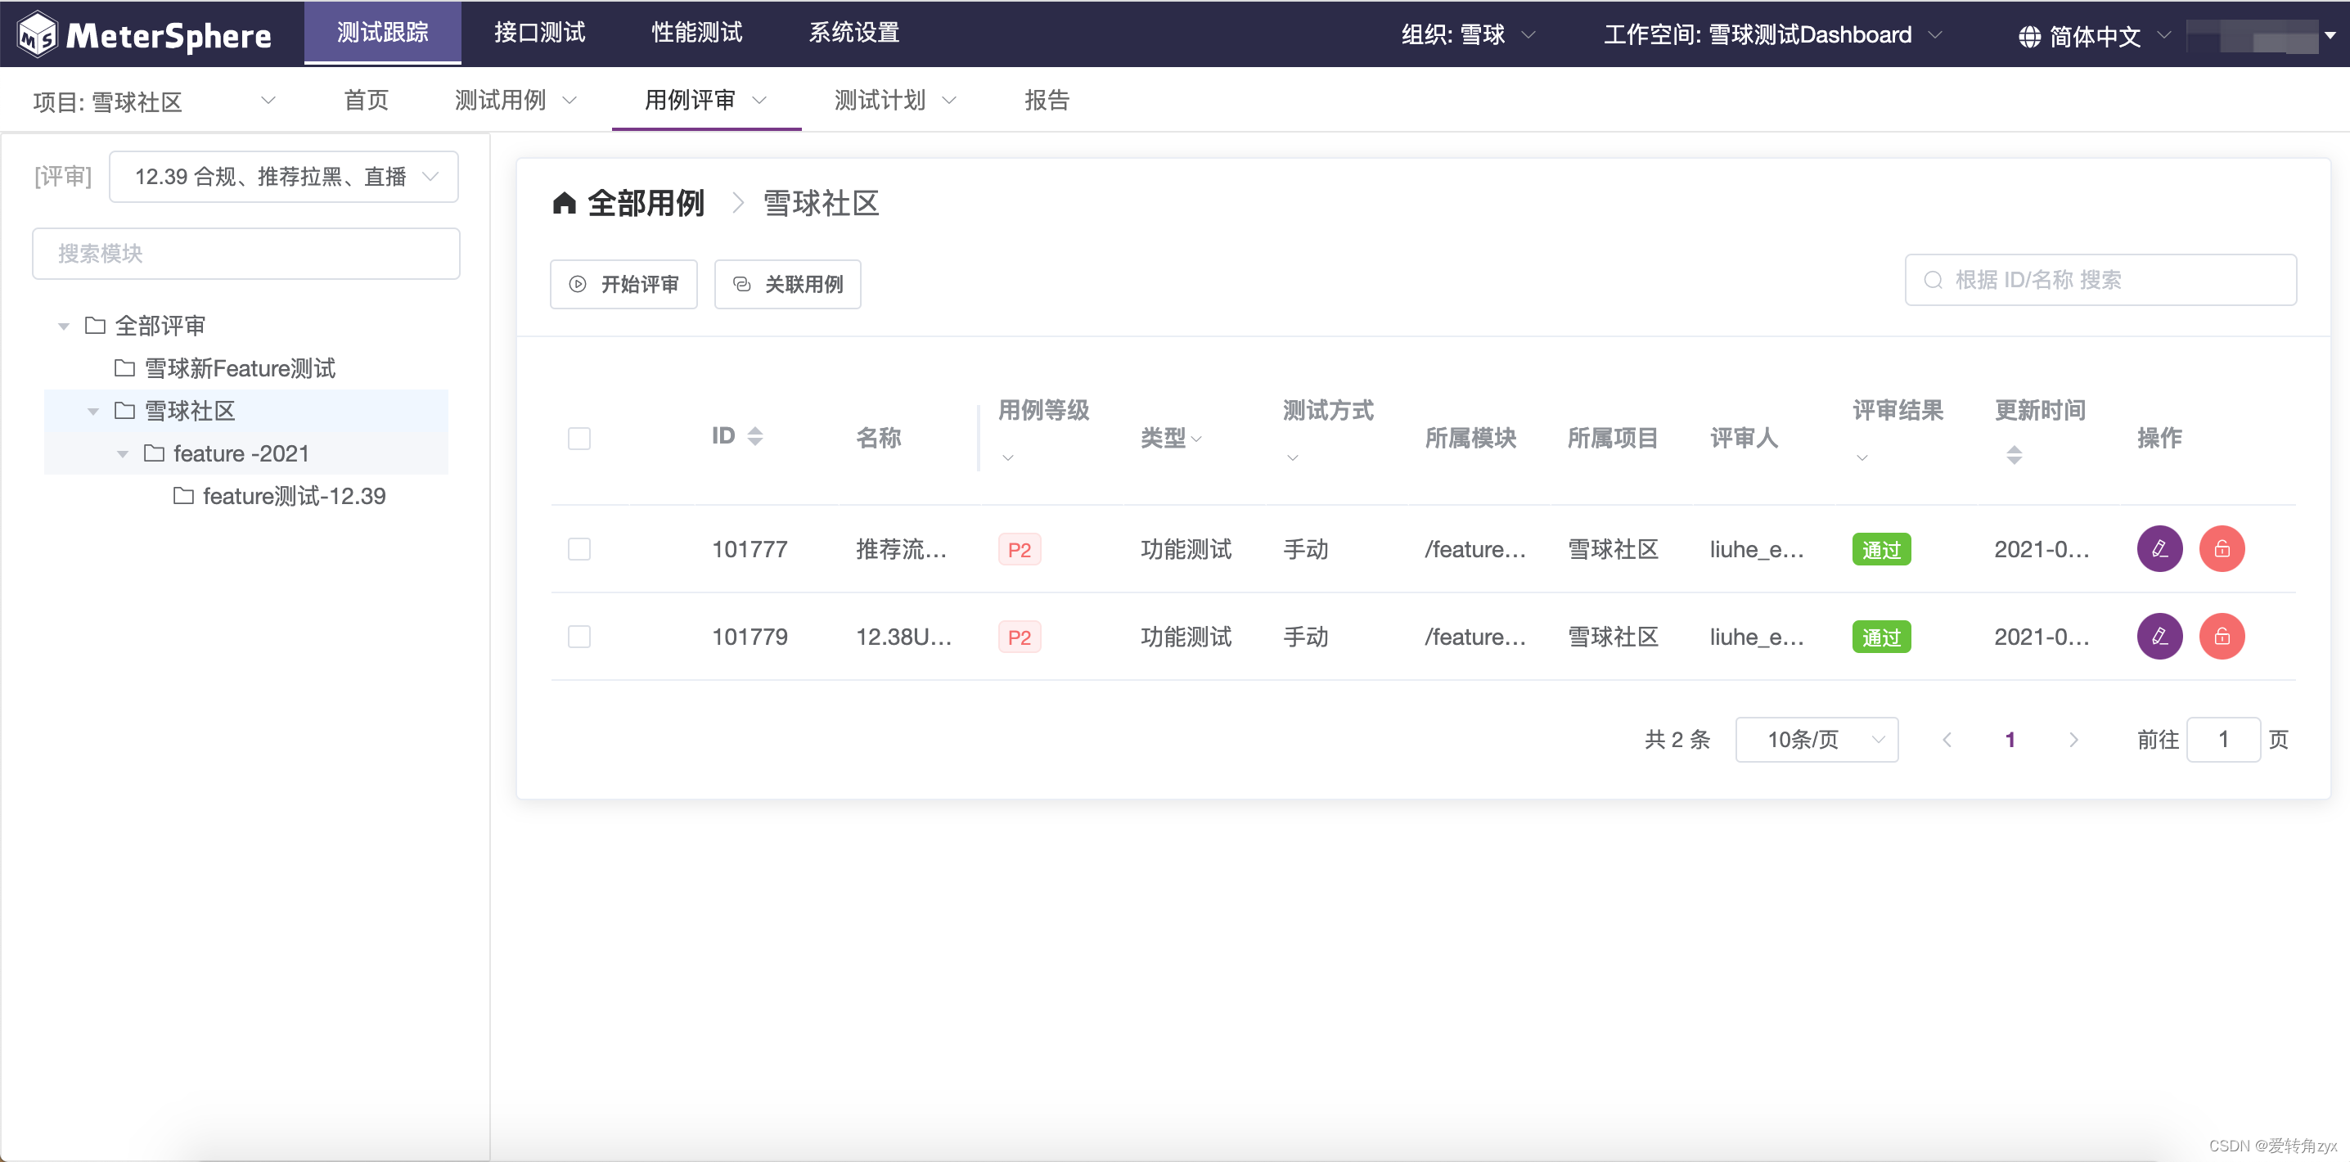Click the 雪球社区 breadcrumb
Viewport: 2350px width, 1162px height.
tap(821, 202)
